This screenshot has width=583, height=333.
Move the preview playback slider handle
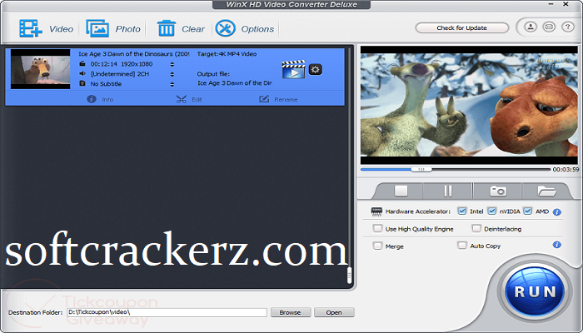coord(421,169)
